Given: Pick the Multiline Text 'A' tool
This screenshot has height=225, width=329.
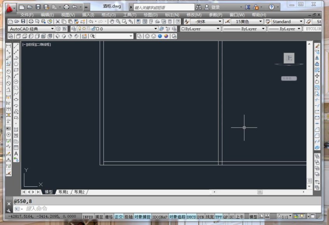Looking at the screenshot, I should pyautogui.click(x=16, y=154).
